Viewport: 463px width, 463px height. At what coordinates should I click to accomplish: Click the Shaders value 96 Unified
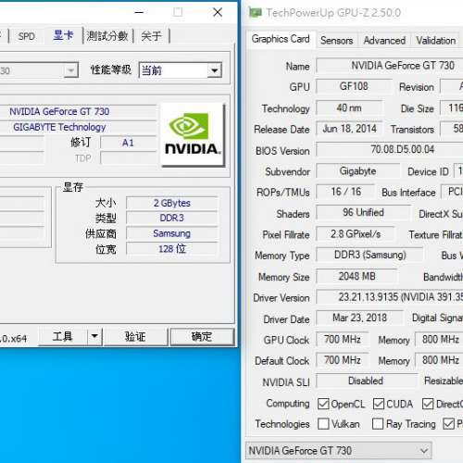[x=363, y=212]
